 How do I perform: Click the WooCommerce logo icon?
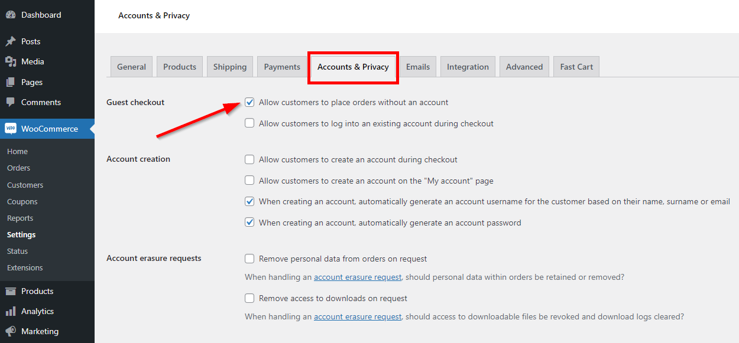click(x=11, y=129)
